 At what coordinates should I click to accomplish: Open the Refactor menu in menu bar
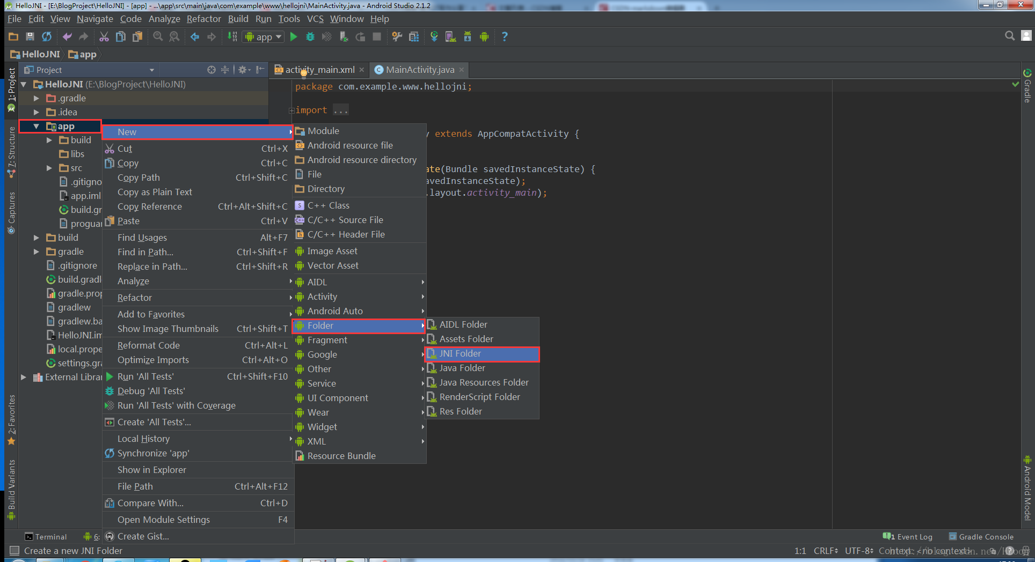(203, 19)
